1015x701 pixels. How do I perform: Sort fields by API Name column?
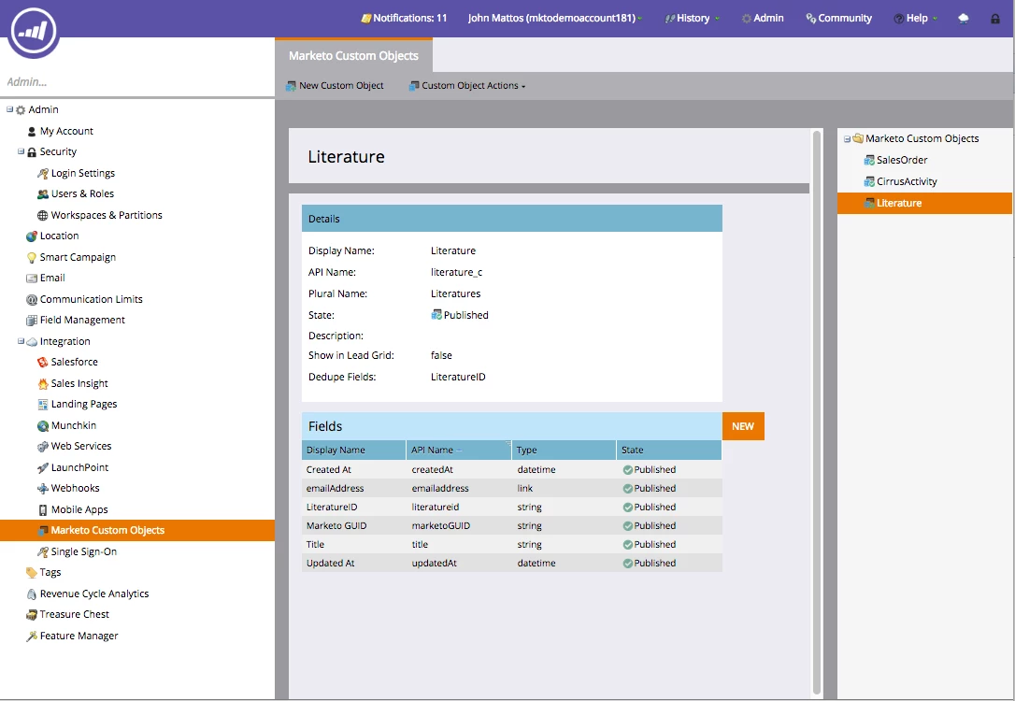click(459, 450)
